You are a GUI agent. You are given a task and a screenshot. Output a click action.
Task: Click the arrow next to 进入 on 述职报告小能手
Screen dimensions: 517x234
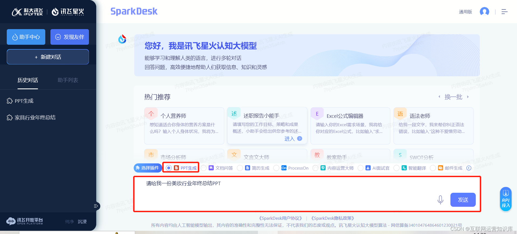299,139
